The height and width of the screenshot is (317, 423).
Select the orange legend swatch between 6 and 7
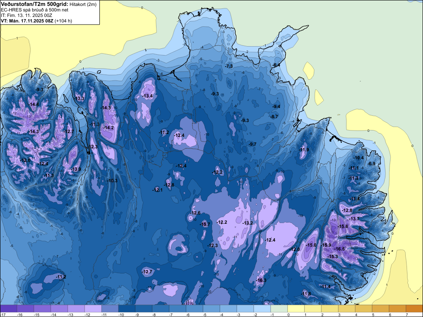click(x=397, y=309)
